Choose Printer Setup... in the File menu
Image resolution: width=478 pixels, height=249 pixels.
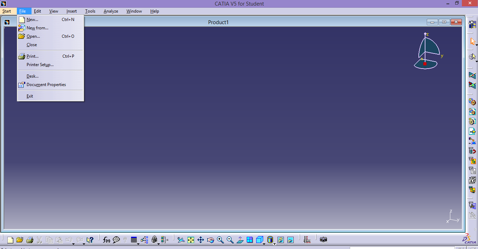[x=50, y=65]
